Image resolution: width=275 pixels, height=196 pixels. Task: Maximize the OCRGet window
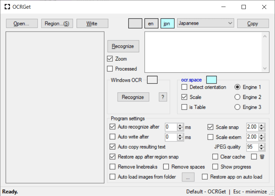pos(244,7)
